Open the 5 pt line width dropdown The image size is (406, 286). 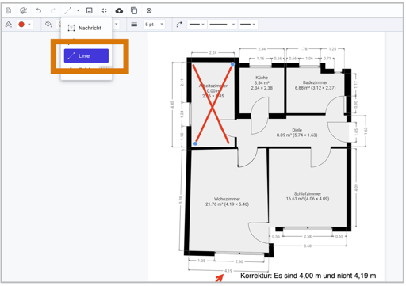point(155,25)
